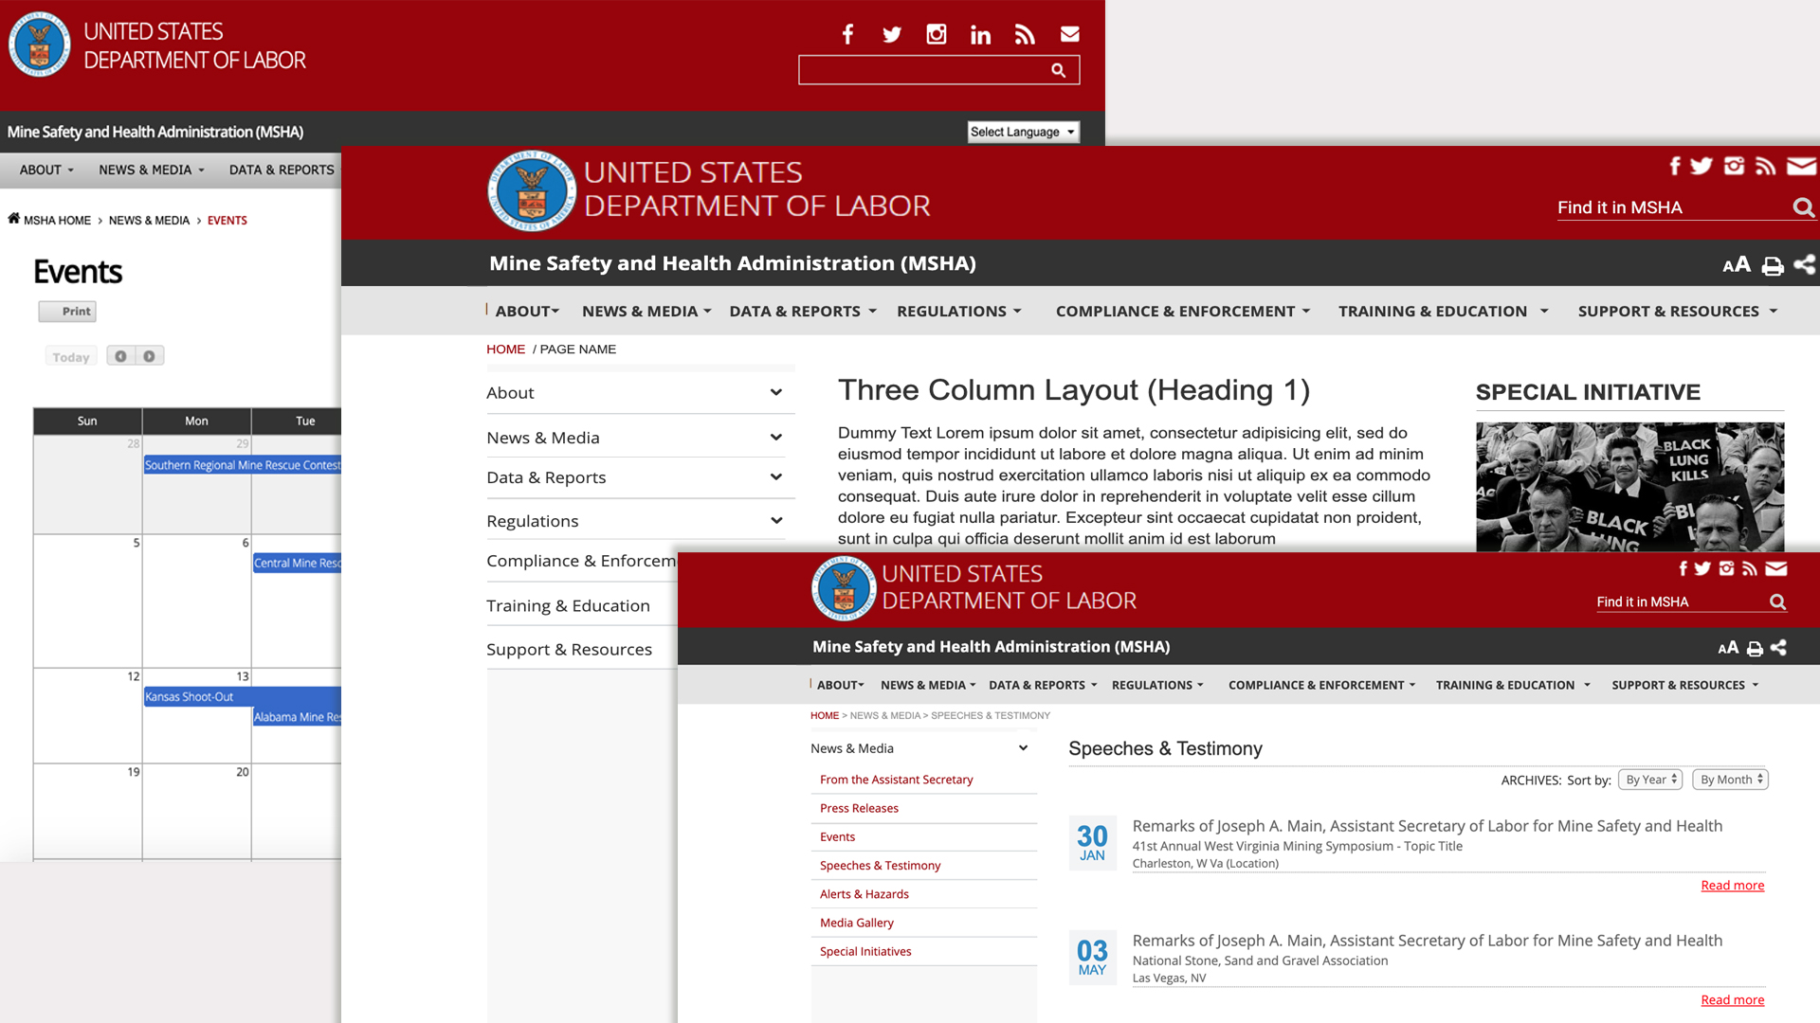The image size is (1820, 1023).
Task: Expand the About sidebar section chevron
Action: pos(775,393)
